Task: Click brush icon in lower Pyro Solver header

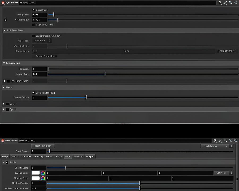Action: tap(220, 140)
